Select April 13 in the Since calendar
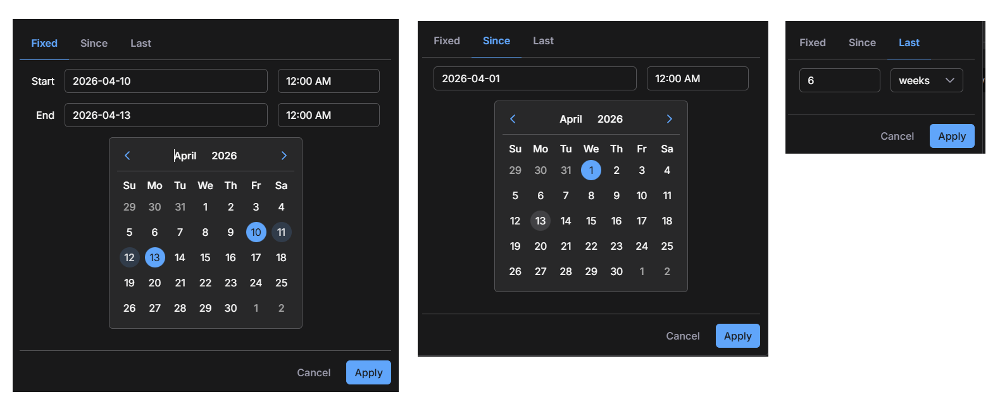Screen dimensions: 1000x411 541,221
